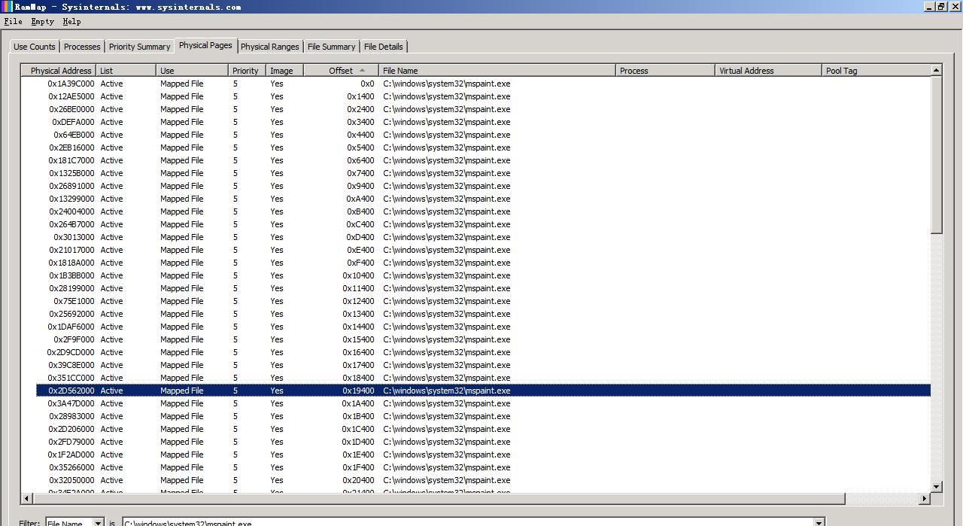This screenshot has height=526, width=963.
Task: Click offset value 0x18400
Action: click(358, 378)
